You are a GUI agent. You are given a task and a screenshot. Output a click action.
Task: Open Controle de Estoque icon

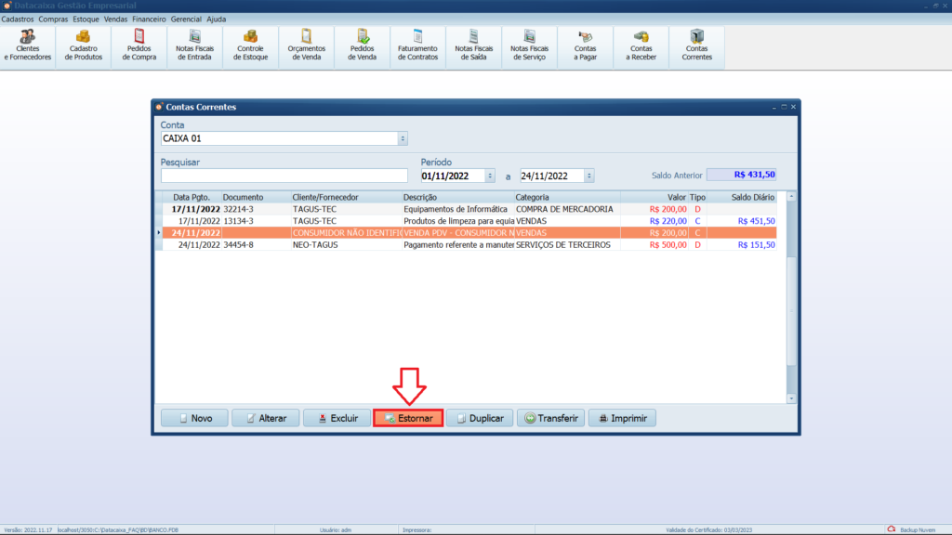click(251, 46)
